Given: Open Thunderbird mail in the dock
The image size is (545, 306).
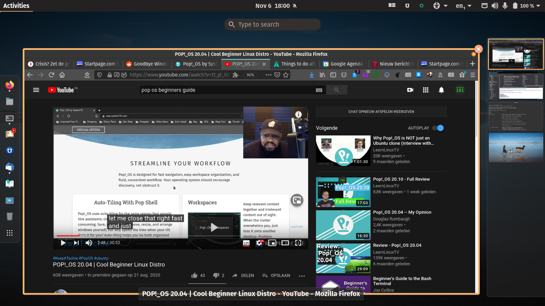Looking at the screenshot, I should 10,167.
